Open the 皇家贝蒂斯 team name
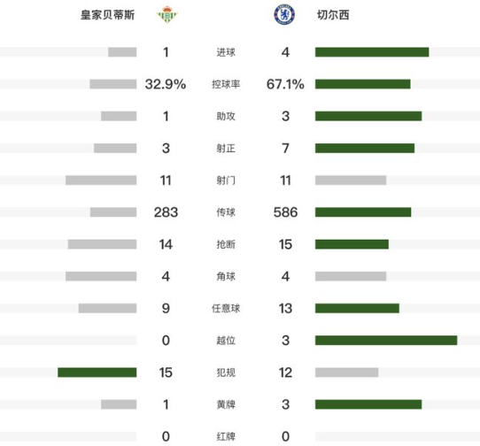Image resolution: width=480 pixels, height=446 pixels. point(107,15)
